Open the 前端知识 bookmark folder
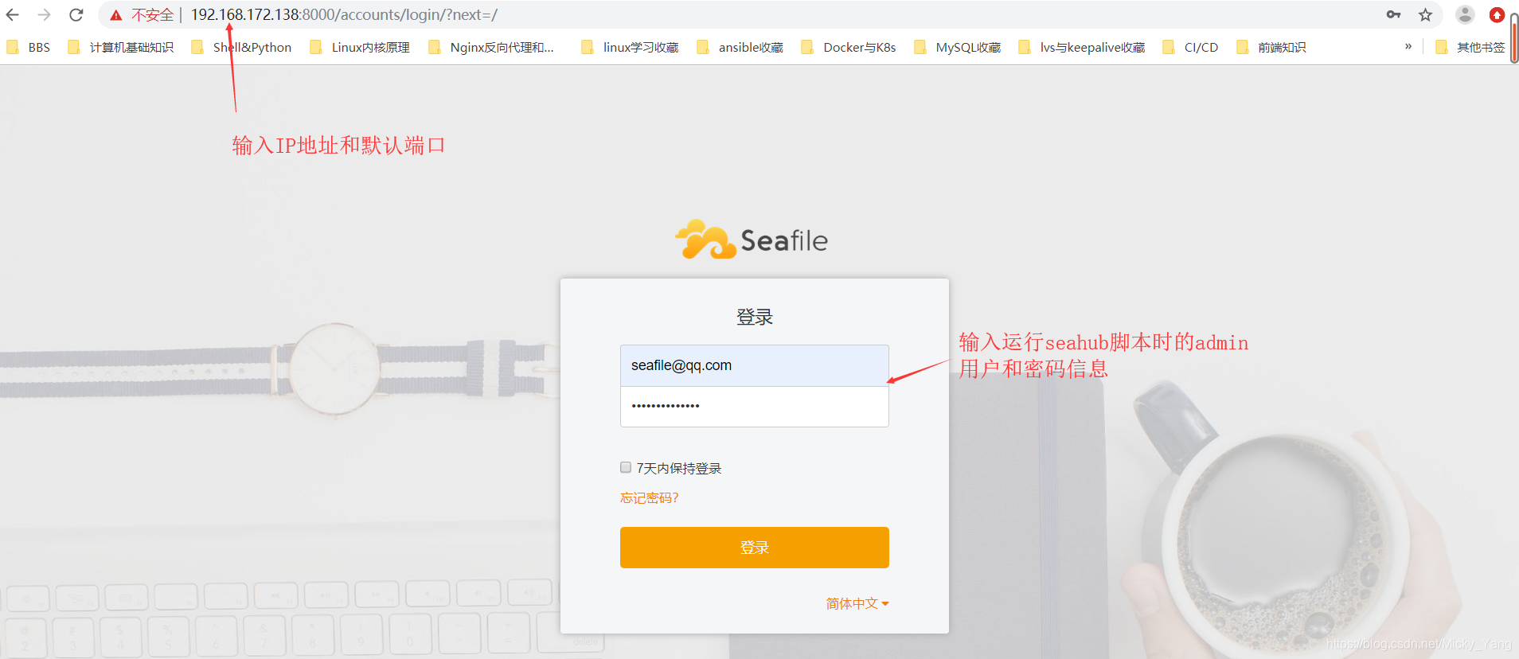Viewport: 1519px width, 659px height. tap(1271, 48)
